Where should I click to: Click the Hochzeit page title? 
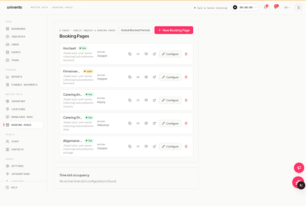click(x=70, y=48)
